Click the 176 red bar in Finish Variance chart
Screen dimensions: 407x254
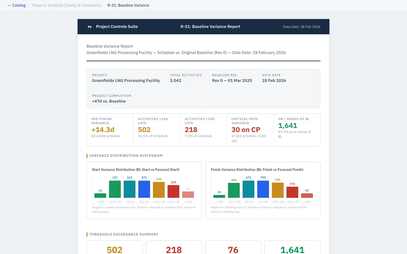(x=292, y=192)
